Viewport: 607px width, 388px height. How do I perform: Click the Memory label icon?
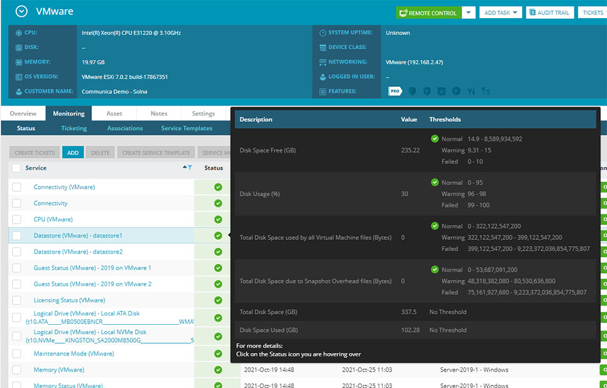pyautogui.click(x=19, y=62)
